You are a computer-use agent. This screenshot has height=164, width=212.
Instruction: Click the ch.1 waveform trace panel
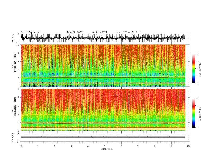(x=103, y=38)
